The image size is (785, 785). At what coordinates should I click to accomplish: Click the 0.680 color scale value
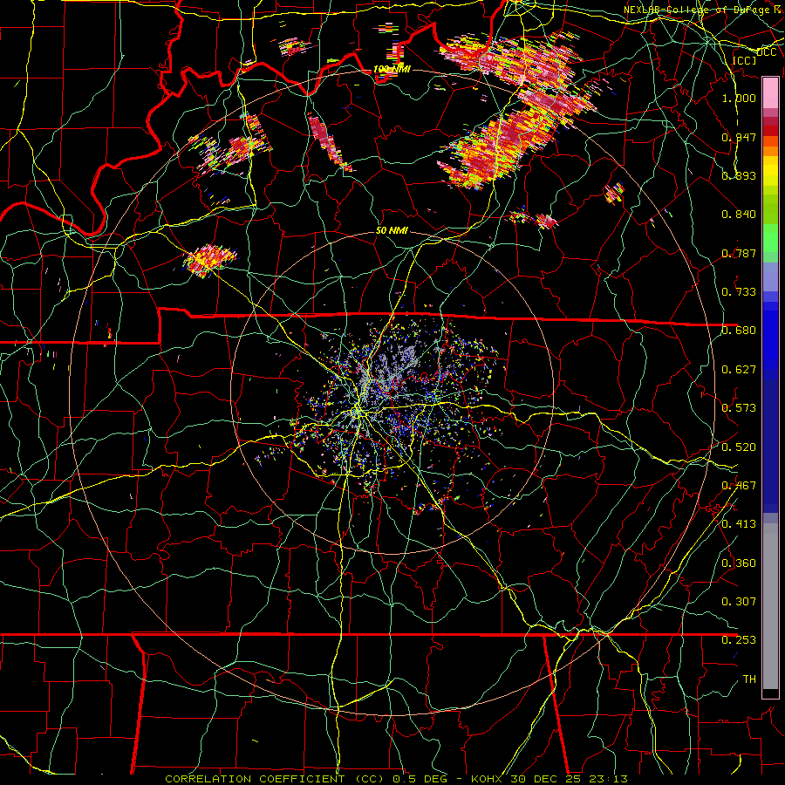(739, 331)
